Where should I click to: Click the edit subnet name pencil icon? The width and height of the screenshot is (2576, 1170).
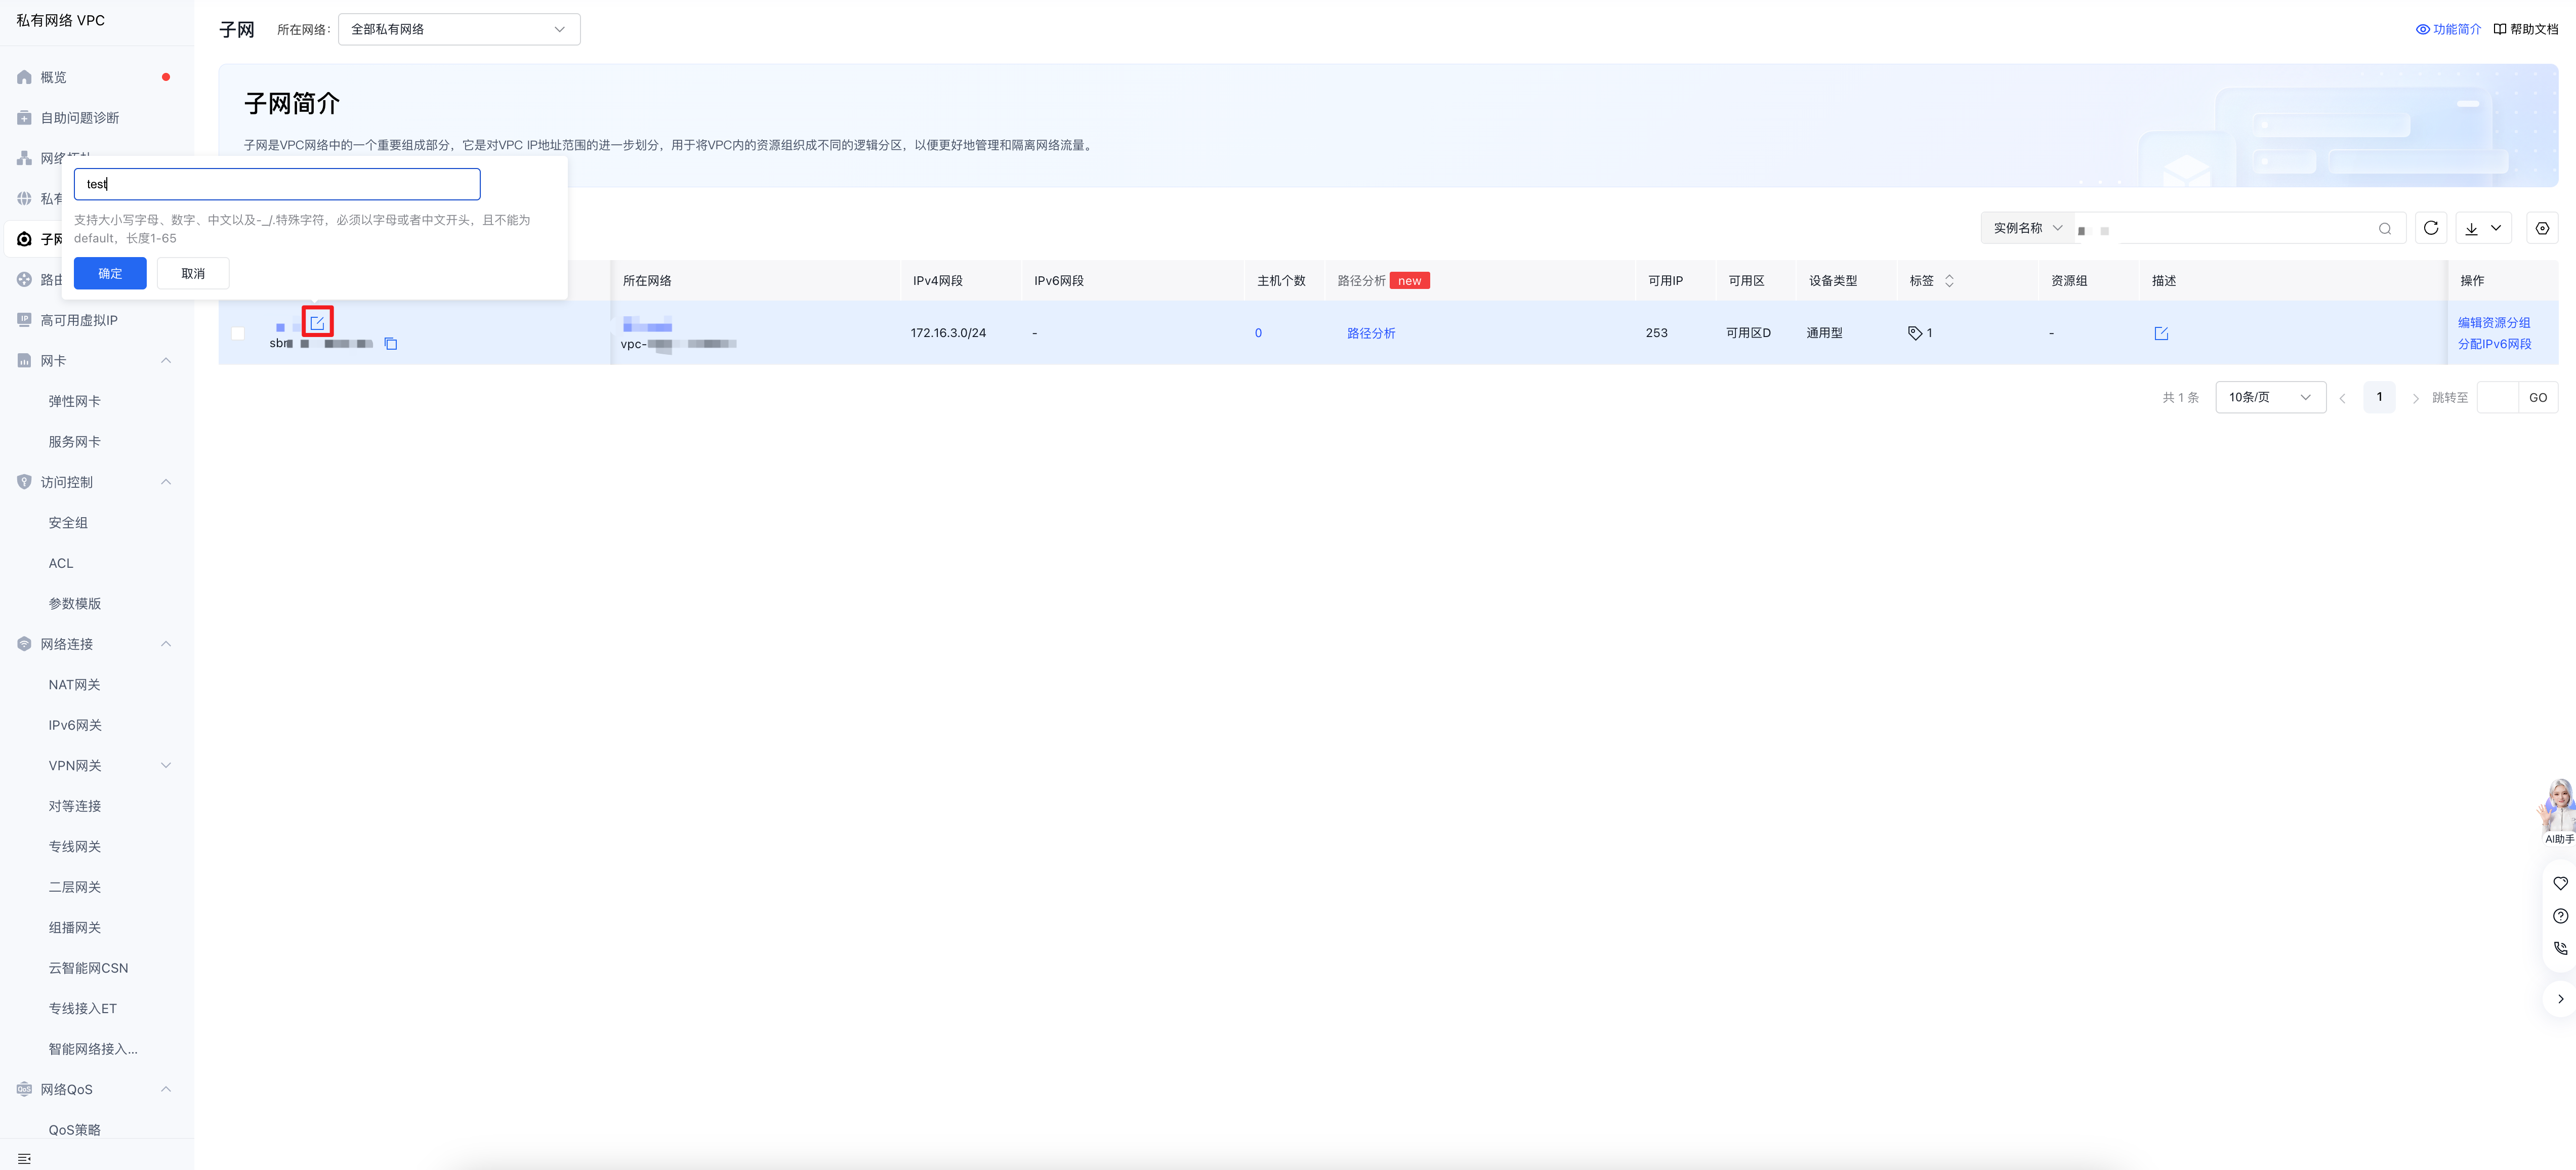pos(317,322)
